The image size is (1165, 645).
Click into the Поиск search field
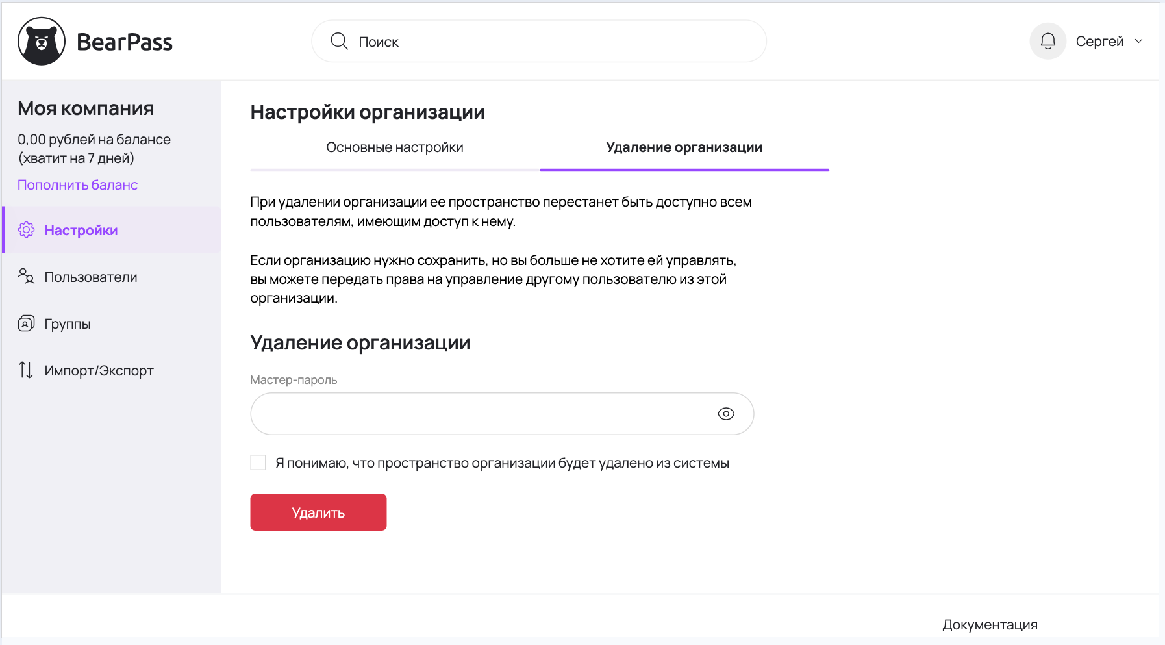tap(552, 42)
